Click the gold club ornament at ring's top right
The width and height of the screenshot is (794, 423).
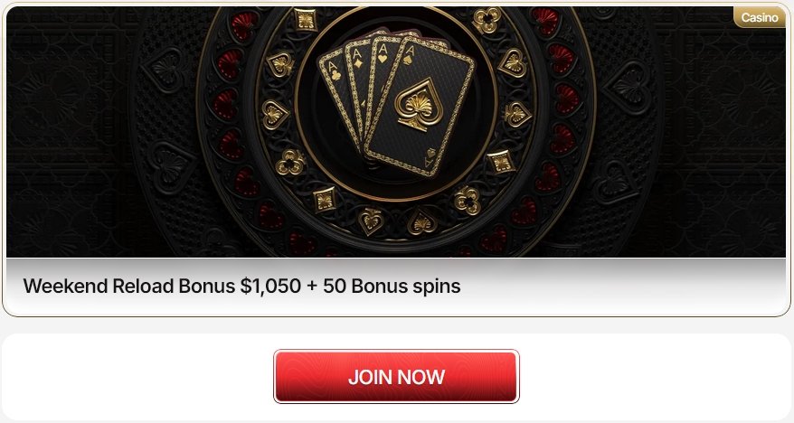(x=487, y=20)
